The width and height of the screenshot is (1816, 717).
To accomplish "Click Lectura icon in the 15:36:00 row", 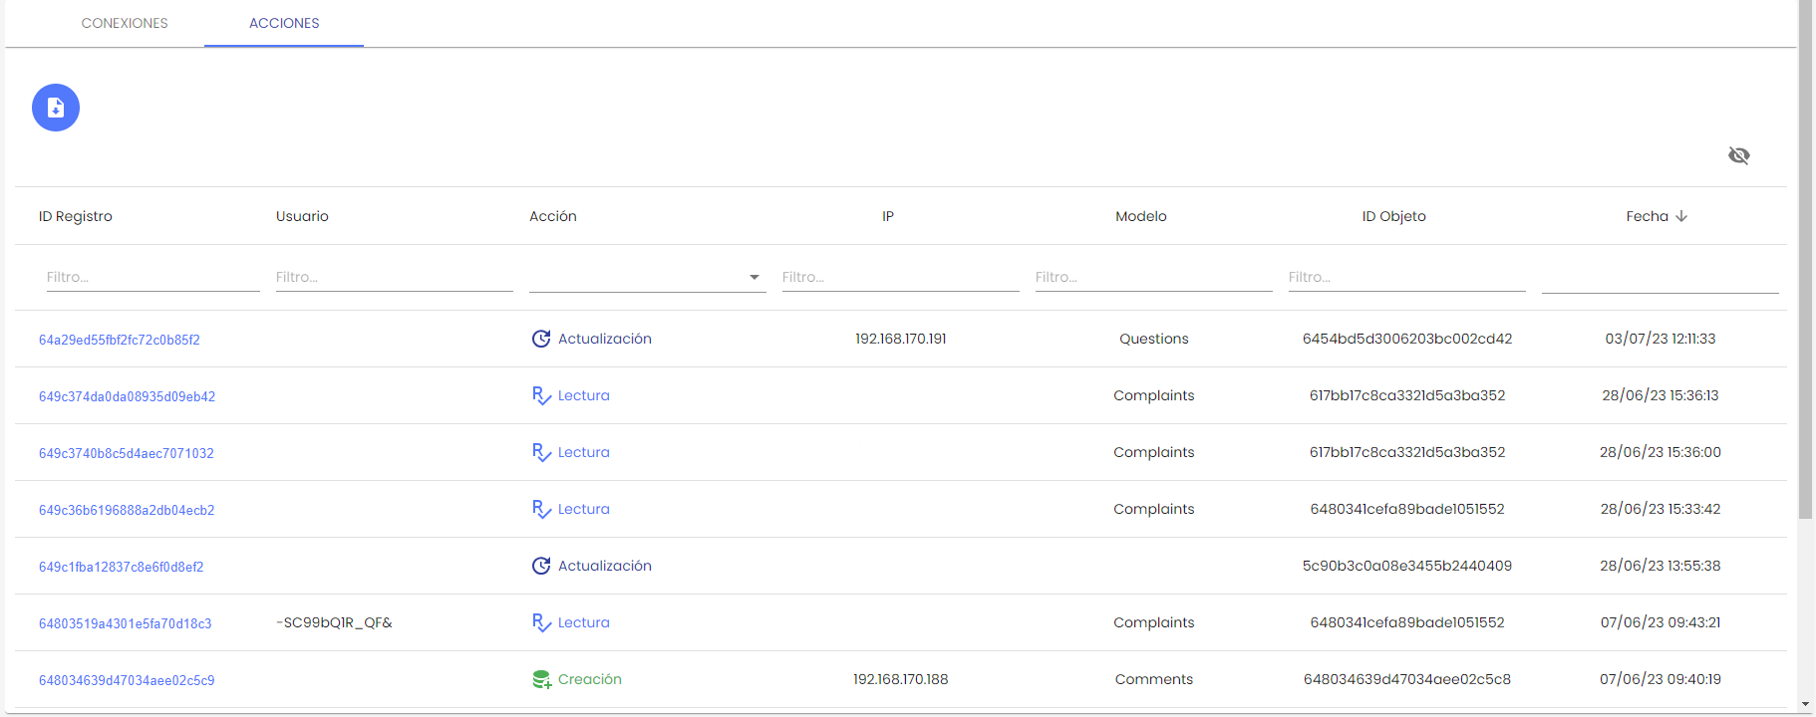I will click(541, 452).
